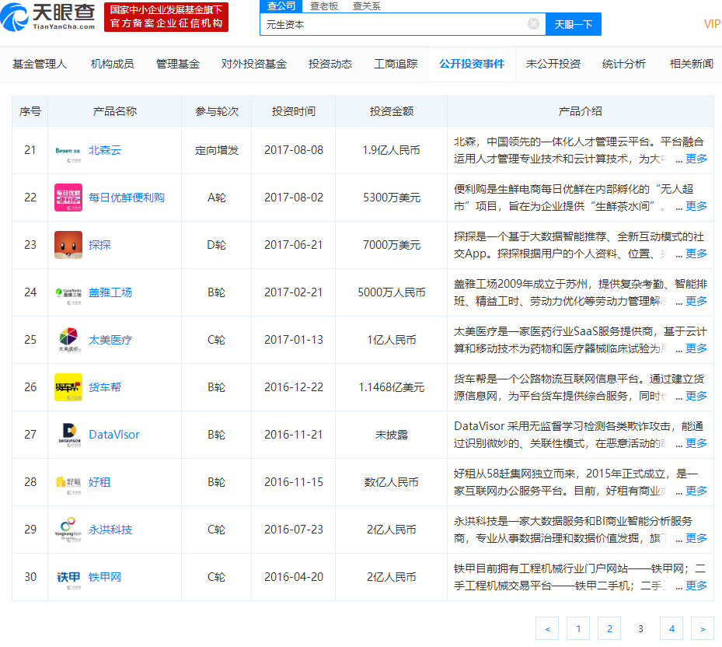The height and width of the screenshot is (647, 722).
Task: Open the TianYanCha logo home link
Action: click(48, 17)
